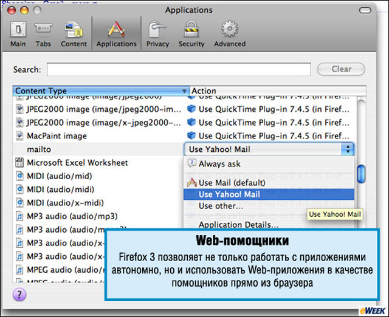Select the MP3 audio (audio/mp3) row

coord(98,216)
